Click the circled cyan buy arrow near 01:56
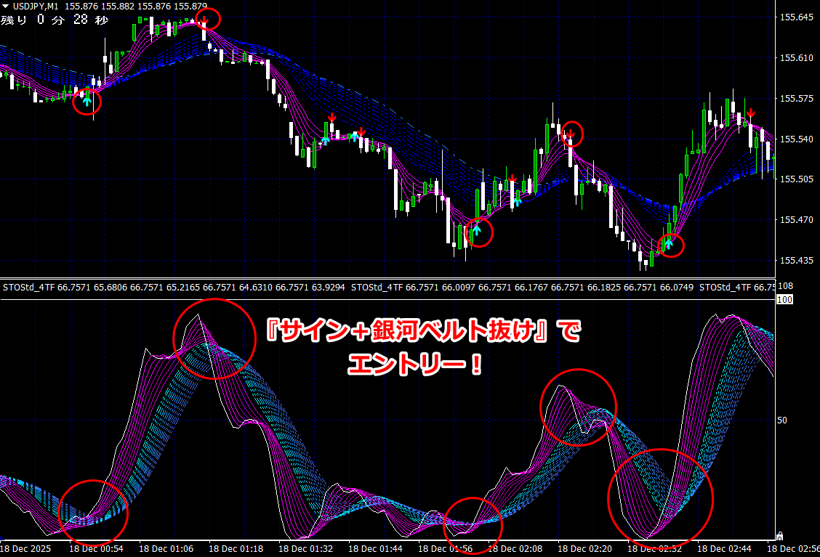The height and width of the screenshot is (557, 820). click(x=477, y=231)
